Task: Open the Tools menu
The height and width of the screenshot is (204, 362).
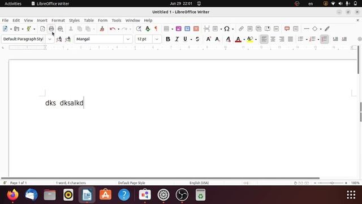Action: [x=117, y=20]
